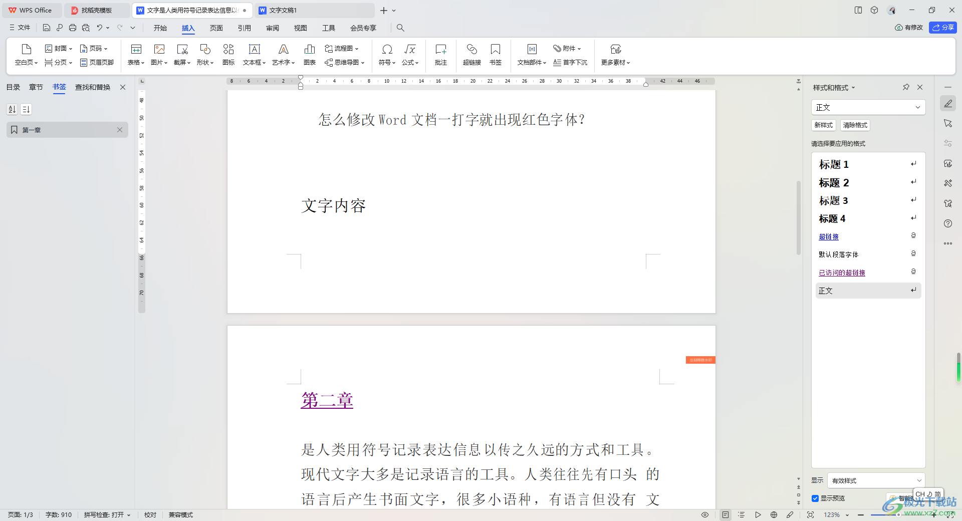This screenshot has width=962, height=521.
Task: Open the References ribbon tab
Action: click(x=245, y=28)
